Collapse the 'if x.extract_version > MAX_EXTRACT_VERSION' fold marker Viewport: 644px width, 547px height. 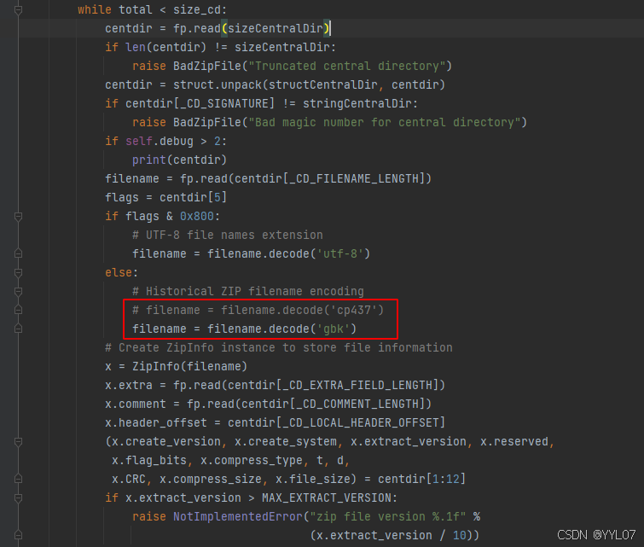click(18, 498)
